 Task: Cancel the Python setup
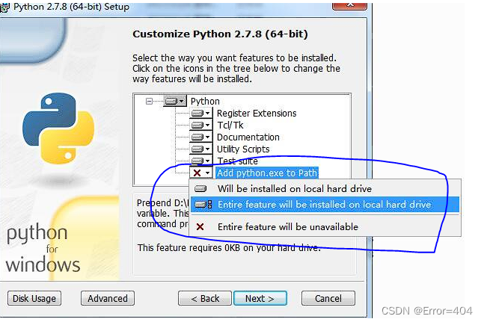[328, 298]
